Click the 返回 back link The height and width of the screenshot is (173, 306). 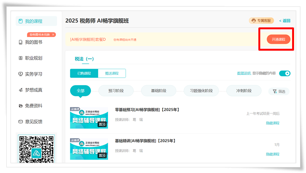pyautogui.click(x=285, y=21)
